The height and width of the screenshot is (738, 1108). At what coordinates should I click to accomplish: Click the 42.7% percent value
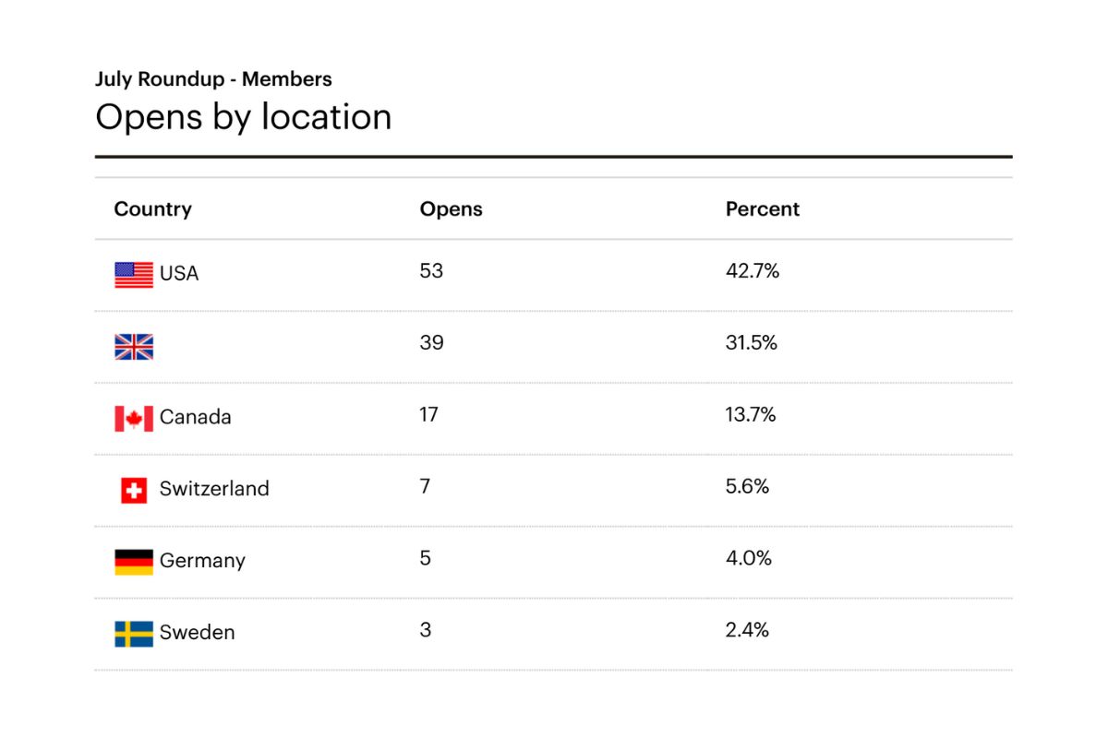[x=753, y=271]
